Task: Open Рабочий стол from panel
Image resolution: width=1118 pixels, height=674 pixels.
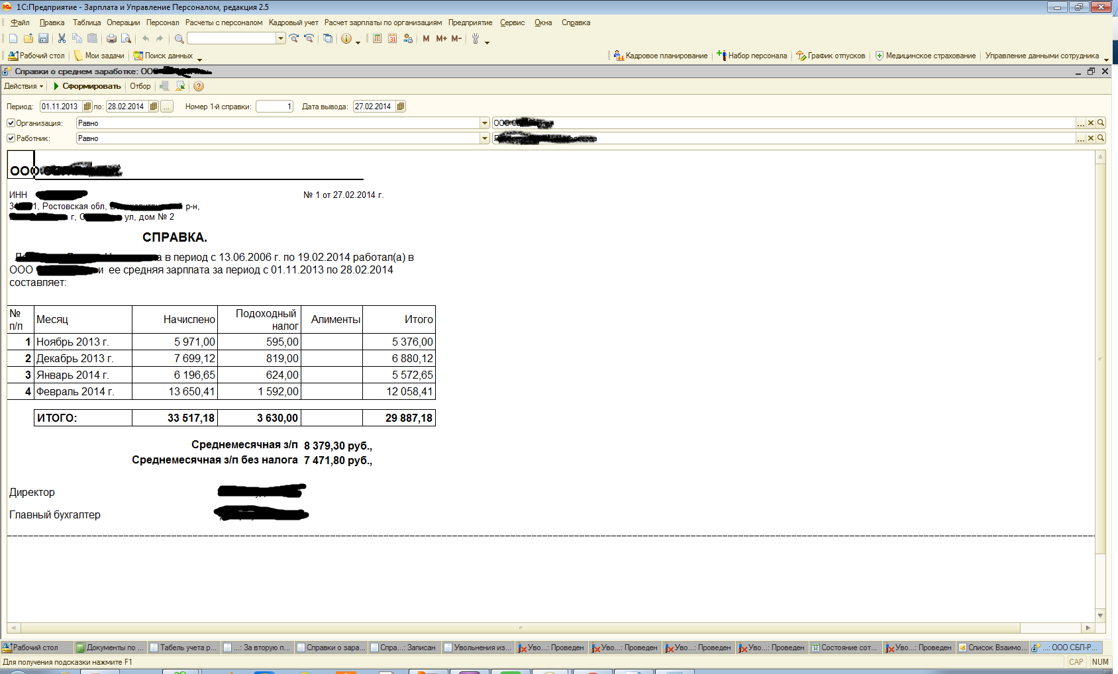Action: pyautogui.click(x=36, y=56)
